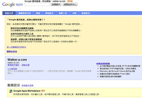Switch to the 支援 tab

[74, 13]
